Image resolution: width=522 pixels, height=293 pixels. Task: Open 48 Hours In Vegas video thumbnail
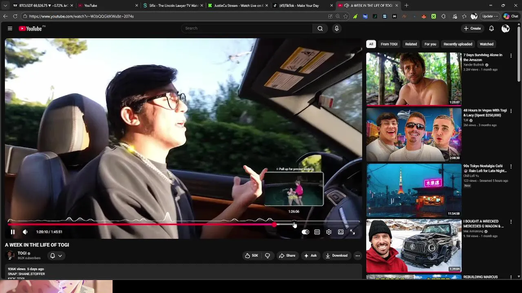(x=414, y=134)
